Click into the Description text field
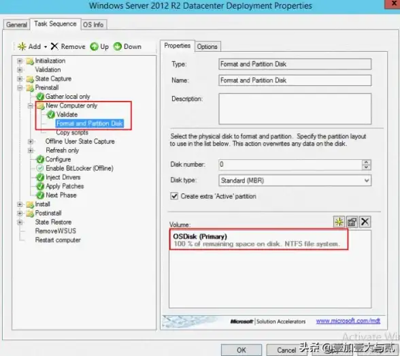 (x=295, y=109)
